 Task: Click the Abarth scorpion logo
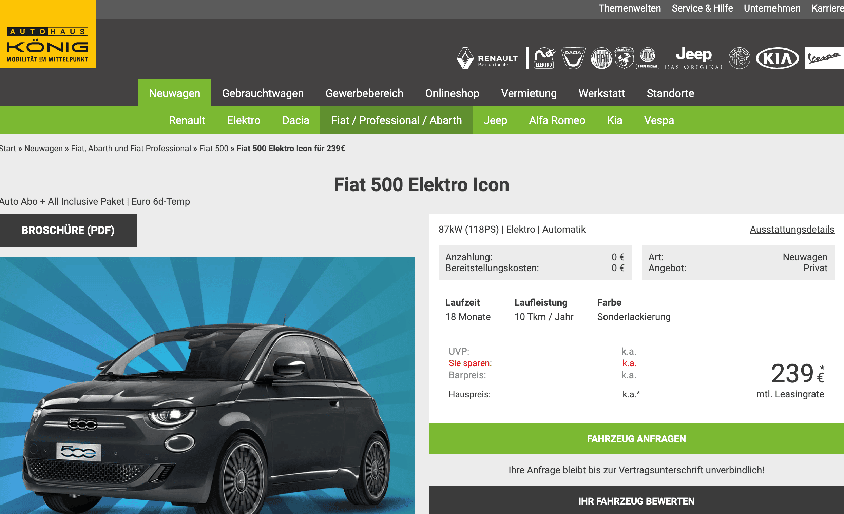click(624, 59)
